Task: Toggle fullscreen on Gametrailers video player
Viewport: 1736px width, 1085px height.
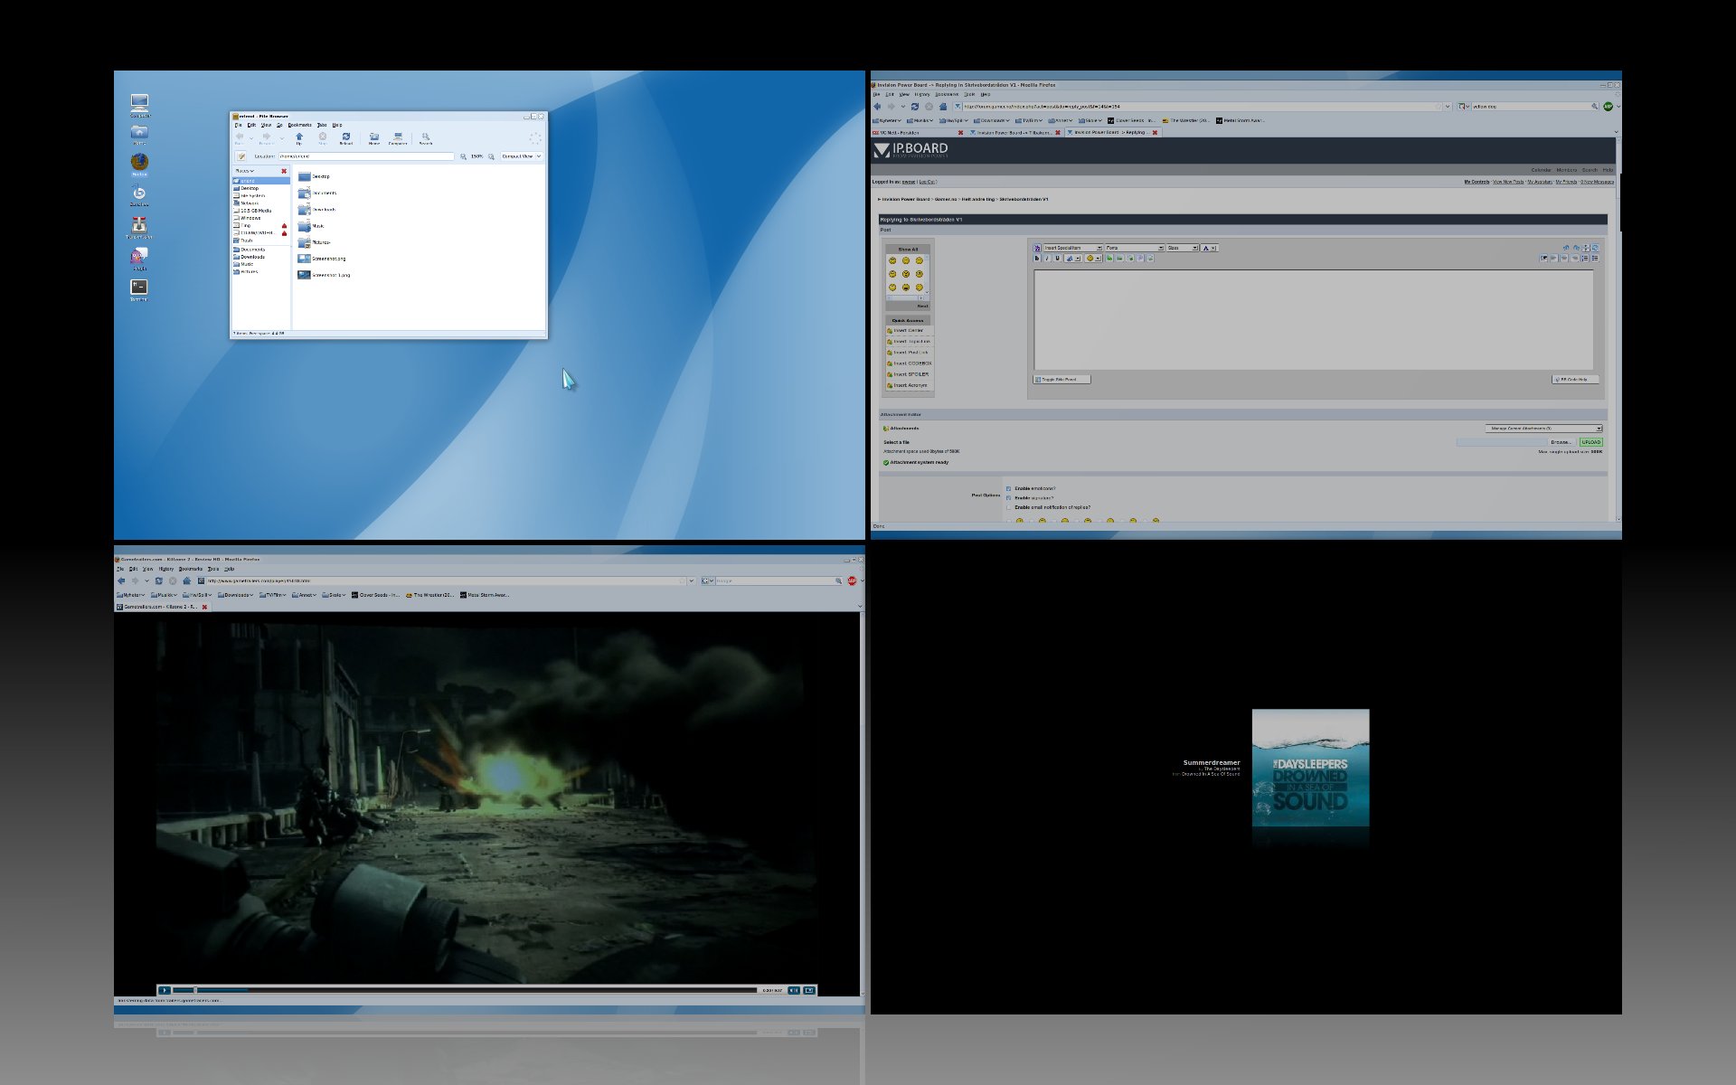Action: pos(809,990)
